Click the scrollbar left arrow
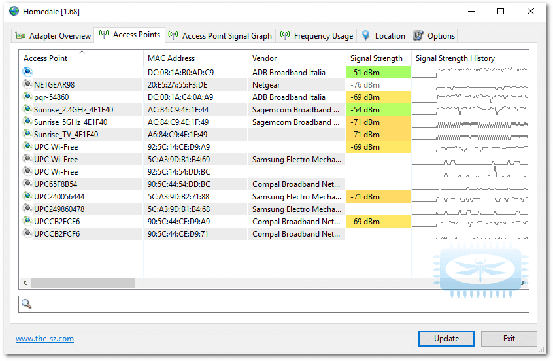This screenshot has width=553, height=361. click(x=25, y=283)
